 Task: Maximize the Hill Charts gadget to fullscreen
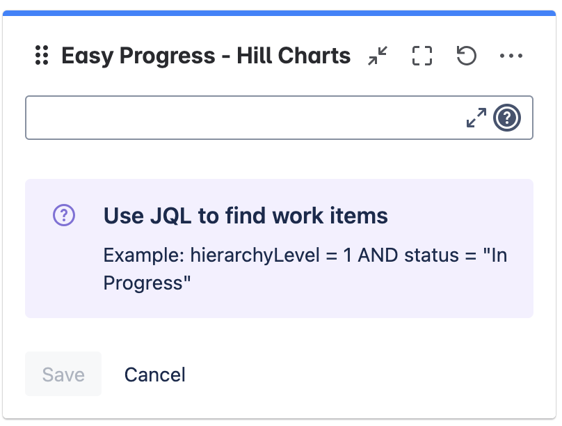click(421, 56)
